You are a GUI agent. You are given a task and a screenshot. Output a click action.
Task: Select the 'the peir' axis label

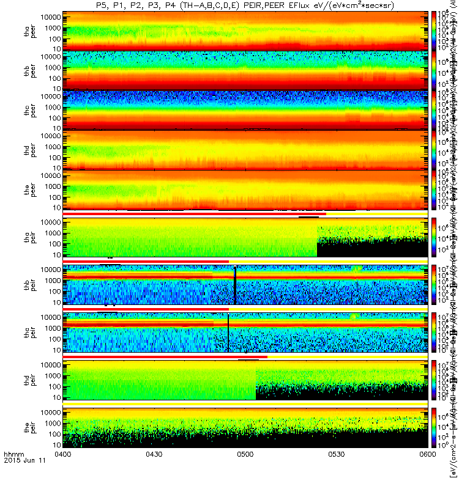29,427
